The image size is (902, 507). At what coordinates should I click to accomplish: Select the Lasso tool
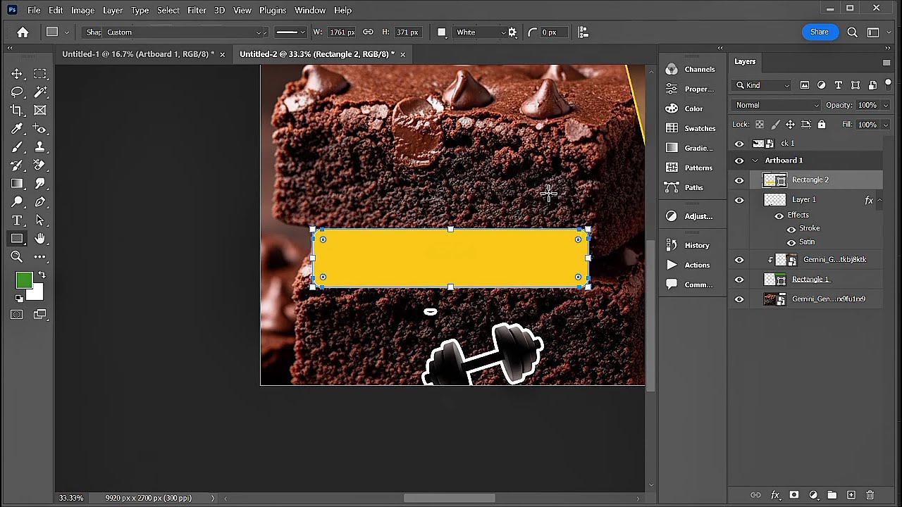point(17,92)
